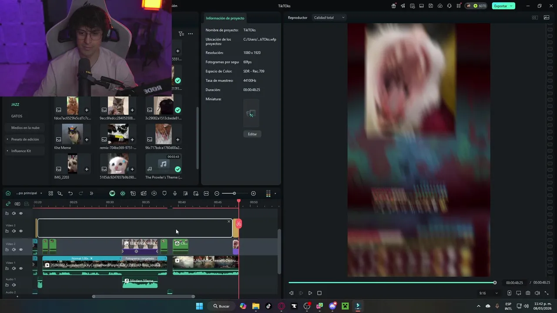Screen dimensions: 557x313
Task: Select the JAZZ folder in sidebar
Action: [x=15, y=105]
